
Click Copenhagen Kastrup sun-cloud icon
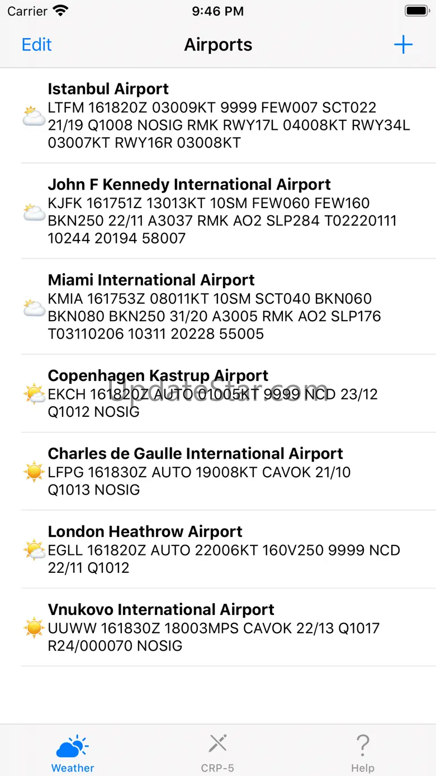point(34,394)
